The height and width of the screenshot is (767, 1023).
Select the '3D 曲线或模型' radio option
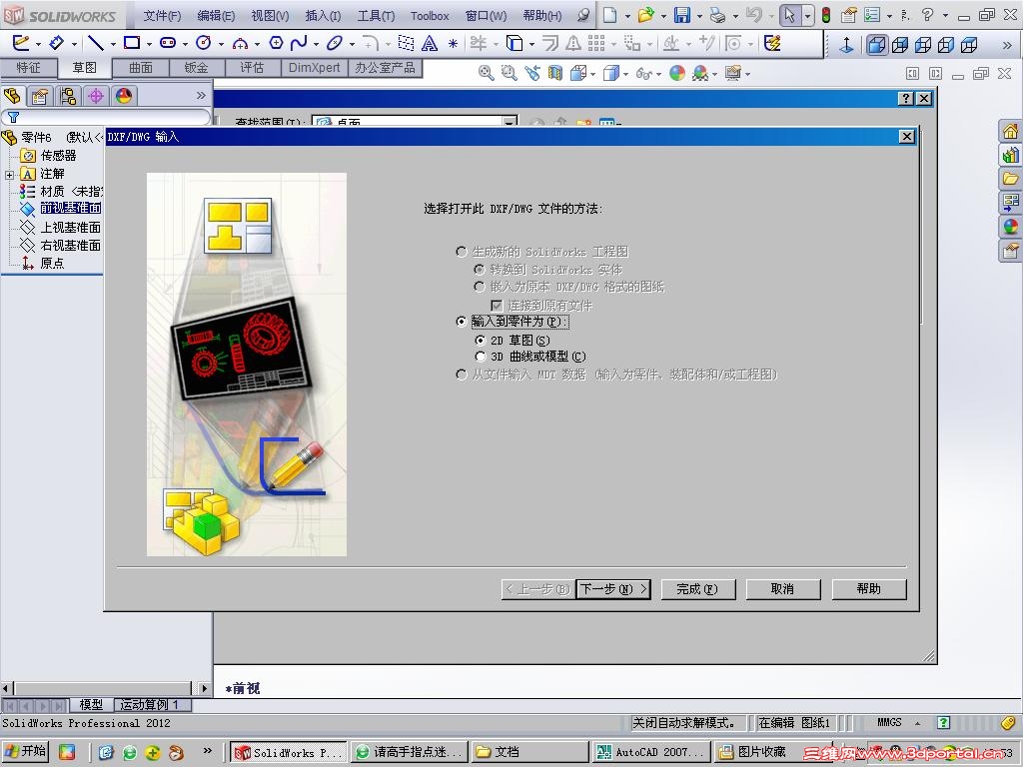coord(481,357)
